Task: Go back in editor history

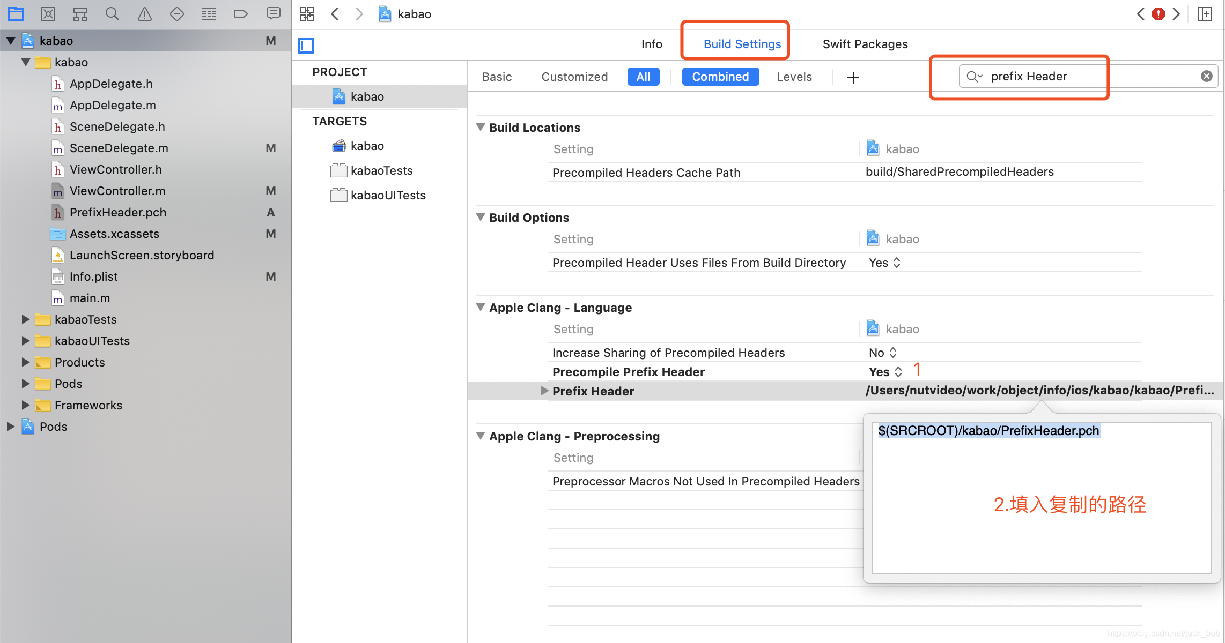Action: coord(335,14)
